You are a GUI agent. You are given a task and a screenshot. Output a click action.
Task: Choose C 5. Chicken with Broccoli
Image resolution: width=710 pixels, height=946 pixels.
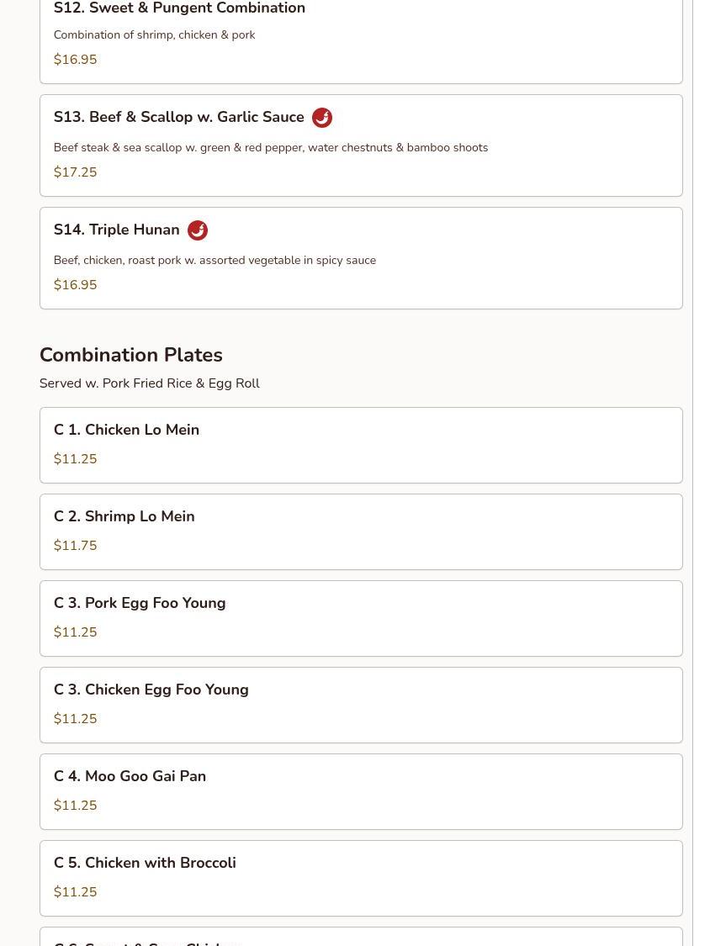click(x=144, y=864)
